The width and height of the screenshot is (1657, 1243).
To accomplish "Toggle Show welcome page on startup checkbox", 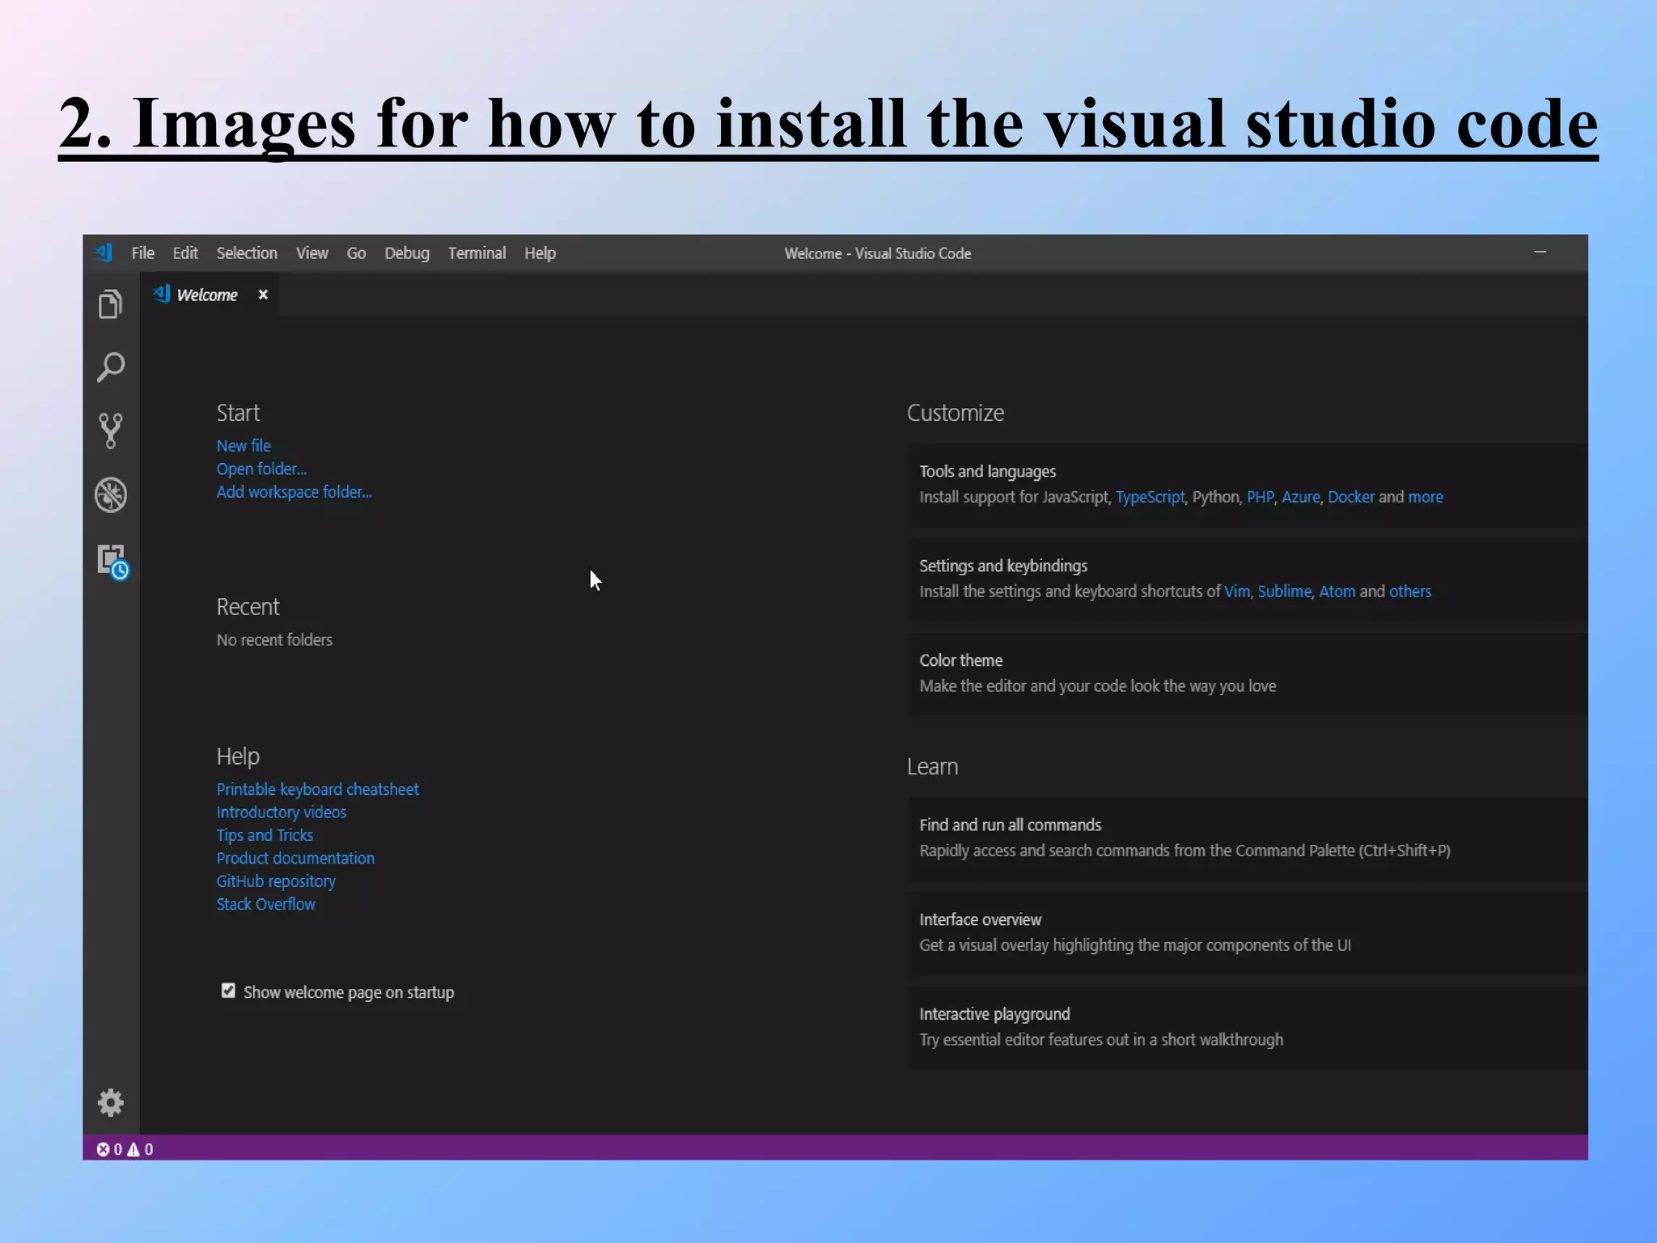I will pos(228,991).
